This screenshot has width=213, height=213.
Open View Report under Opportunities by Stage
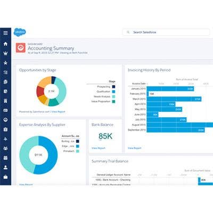59,112
